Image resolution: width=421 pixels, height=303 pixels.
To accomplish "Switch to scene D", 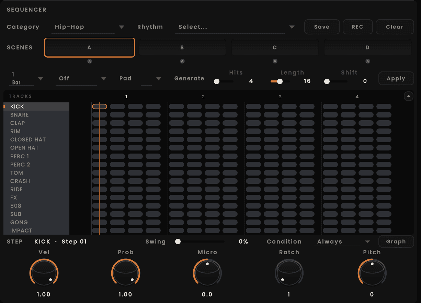I will pos(367,47).
